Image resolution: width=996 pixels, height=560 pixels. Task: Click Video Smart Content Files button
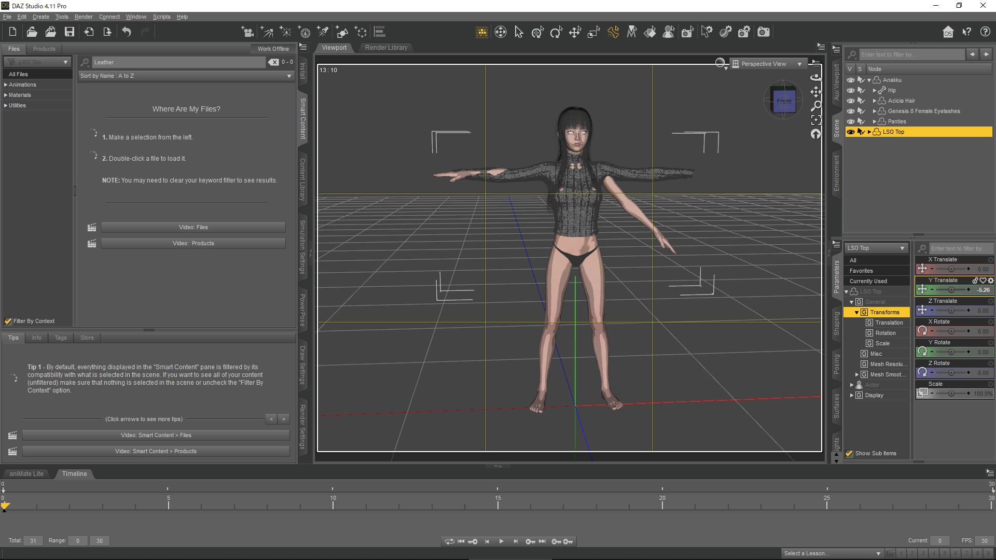[x=156, y=435]
